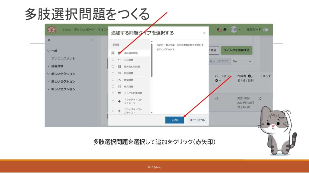Open the messages speech bubble icon

point(225,30)
